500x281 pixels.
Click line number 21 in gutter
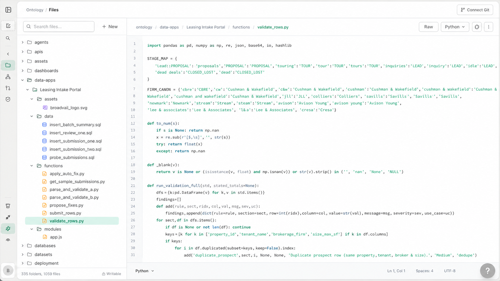point(133,186)
